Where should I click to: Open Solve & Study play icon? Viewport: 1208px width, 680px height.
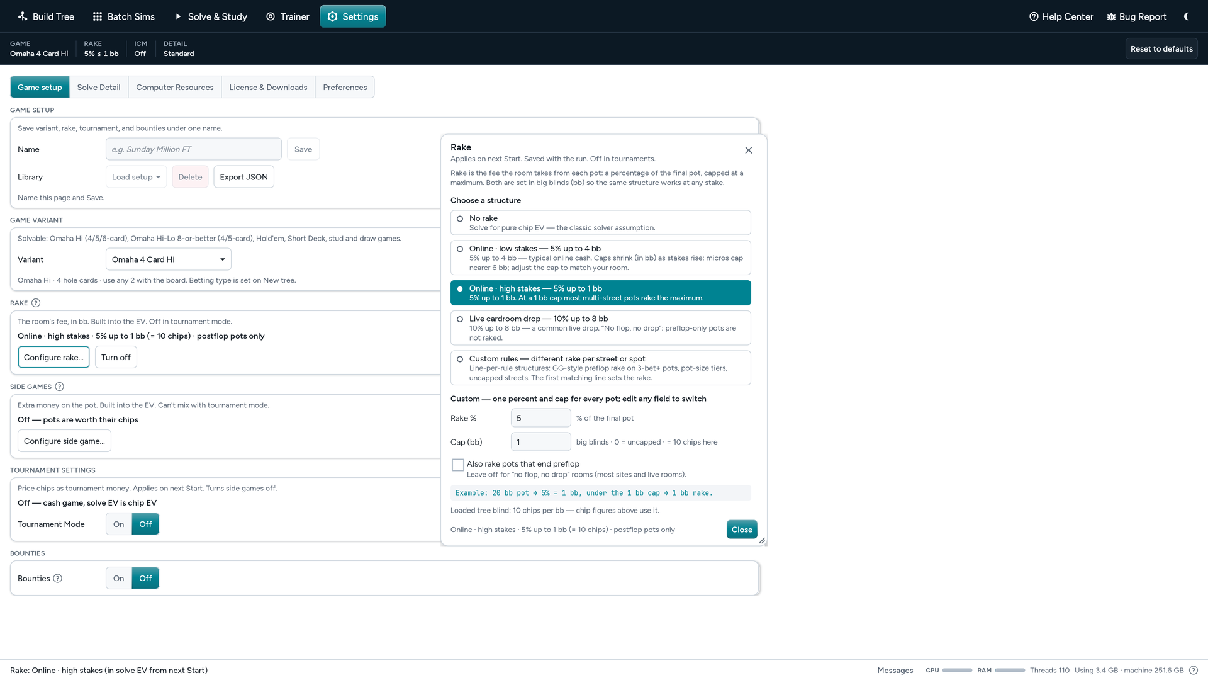click(x=178, y=16)
